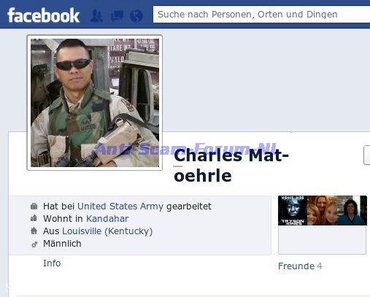Click the friend thumbnail of dark-haired woman

[x=352, y=210]
